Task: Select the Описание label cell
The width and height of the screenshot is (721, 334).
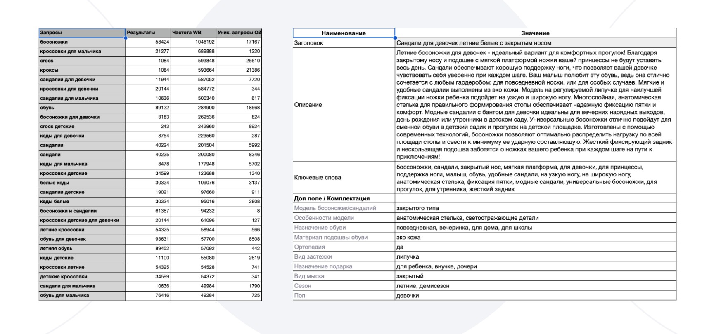Action: 344,105
